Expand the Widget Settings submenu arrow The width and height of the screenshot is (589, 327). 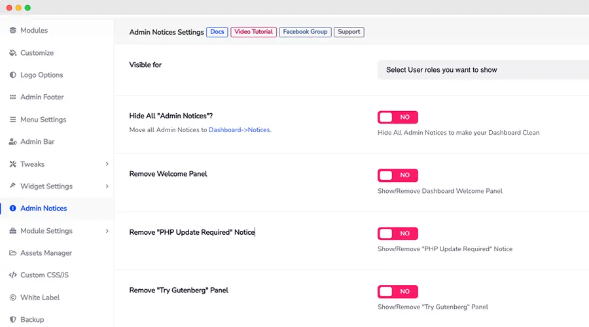pos(107,186)
